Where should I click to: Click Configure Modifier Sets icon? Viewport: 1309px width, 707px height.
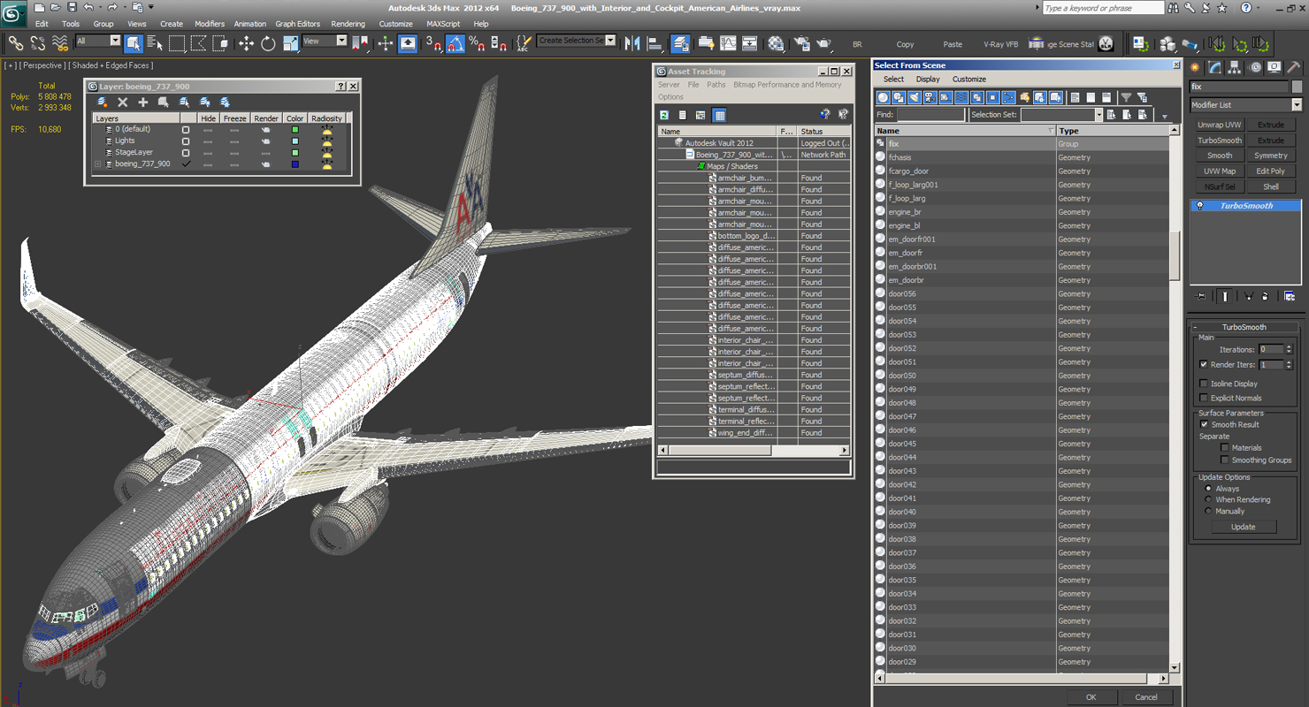[1290, 296]
